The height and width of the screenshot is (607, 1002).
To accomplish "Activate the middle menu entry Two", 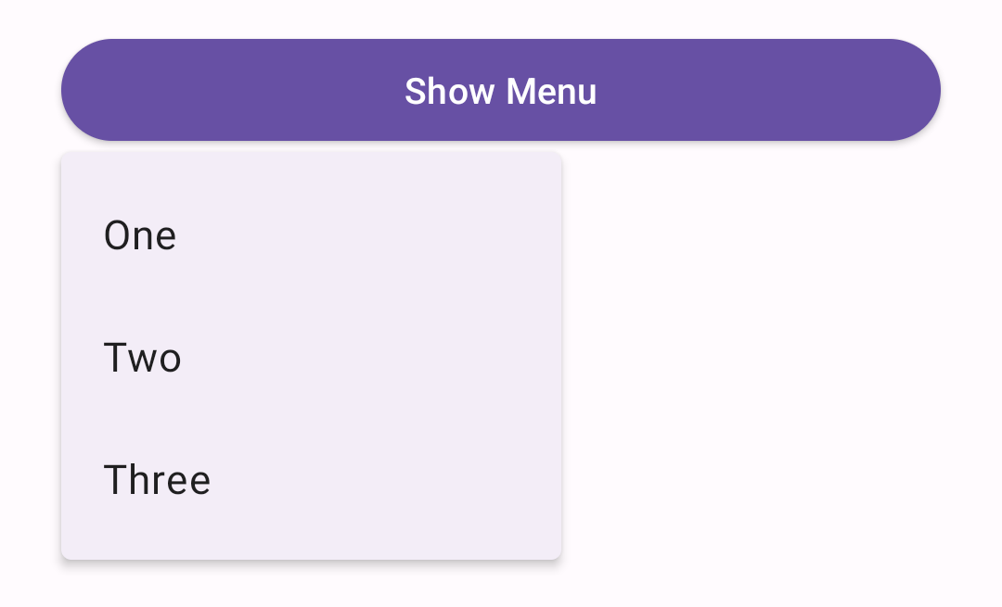I will point(143,358).
